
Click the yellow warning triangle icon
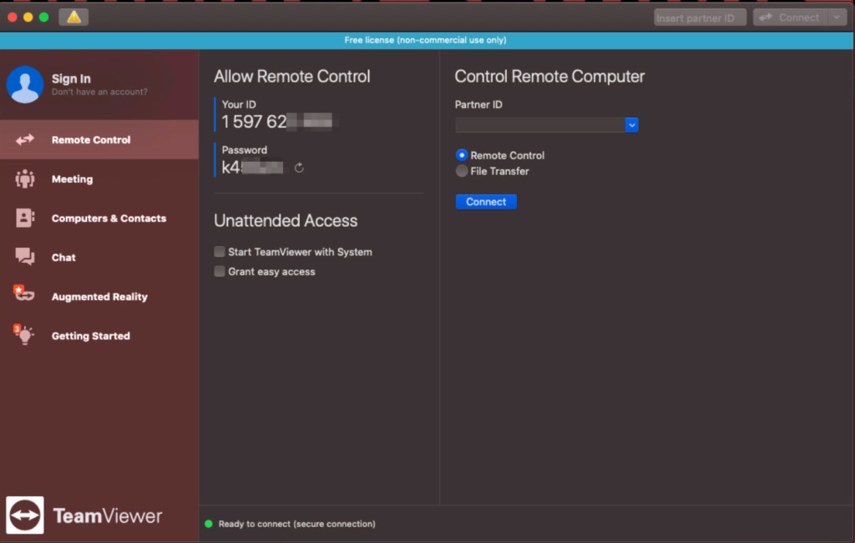[73, 18]
